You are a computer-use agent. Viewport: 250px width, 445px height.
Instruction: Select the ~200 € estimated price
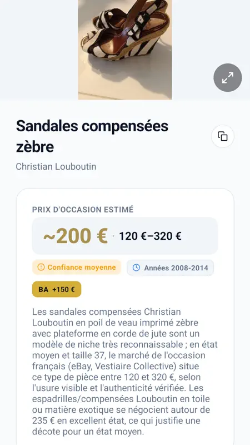(76, 236)
